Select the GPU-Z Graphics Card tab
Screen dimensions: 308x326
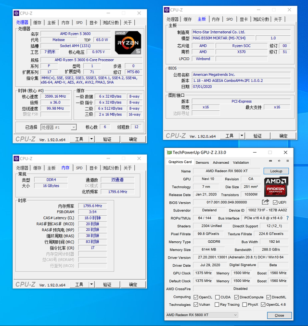coord(180,162)
